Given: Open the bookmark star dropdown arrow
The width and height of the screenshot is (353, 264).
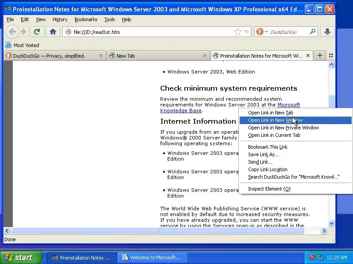Looking at the screenshot, I should (247, 32).
